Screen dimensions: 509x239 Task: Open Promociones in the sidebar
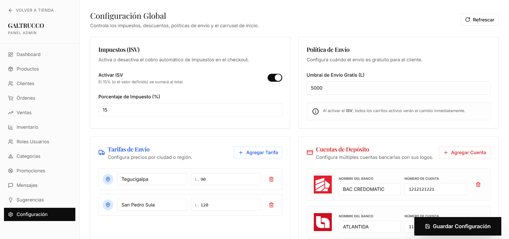[x=31, y=171]
